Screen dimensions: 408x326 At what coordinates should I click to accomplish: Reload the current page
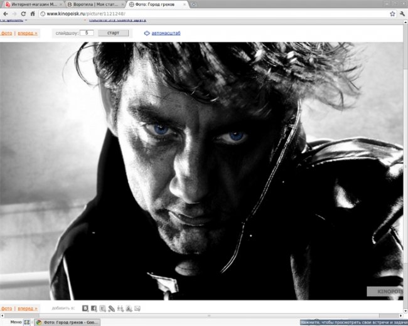23,13
